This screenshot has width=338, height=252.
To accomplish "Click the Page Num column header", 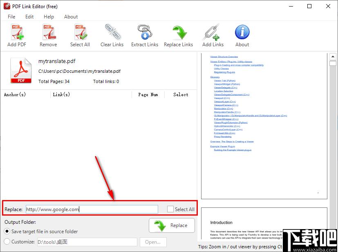I will (x=148, y=94).
